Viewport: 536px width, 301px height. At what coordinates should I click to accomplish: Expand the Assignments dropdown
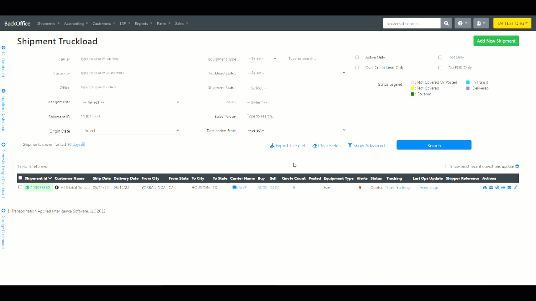(130, 102)
